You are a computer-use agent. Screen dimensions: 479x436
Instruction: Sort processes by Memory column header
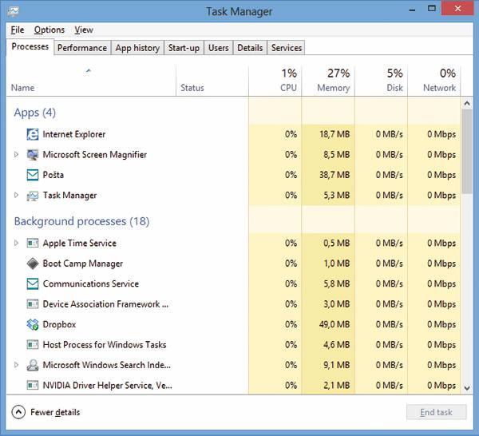328,80
